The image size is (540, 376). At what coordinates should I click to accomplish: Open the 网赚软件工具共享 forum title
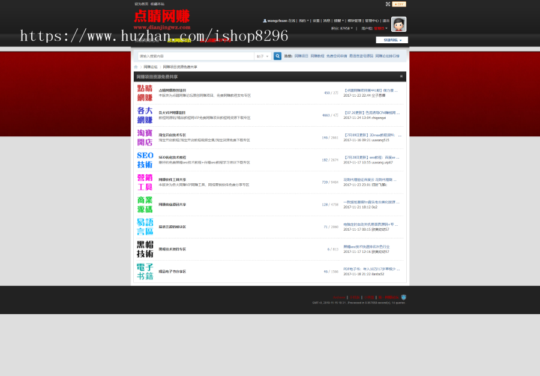click(x=172, y=180)
